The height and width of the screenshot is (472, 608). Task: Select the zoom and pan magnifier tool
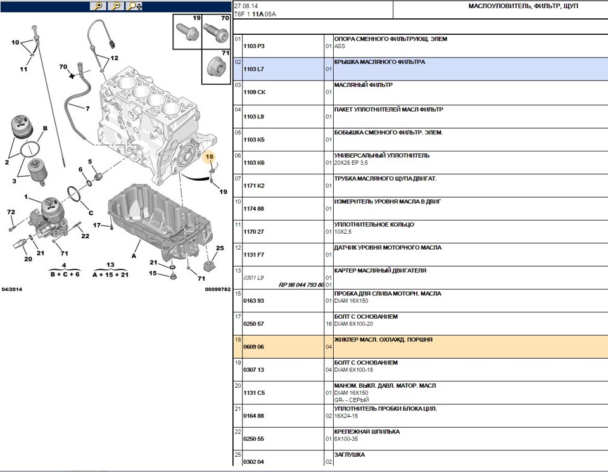tap(134, 6)
